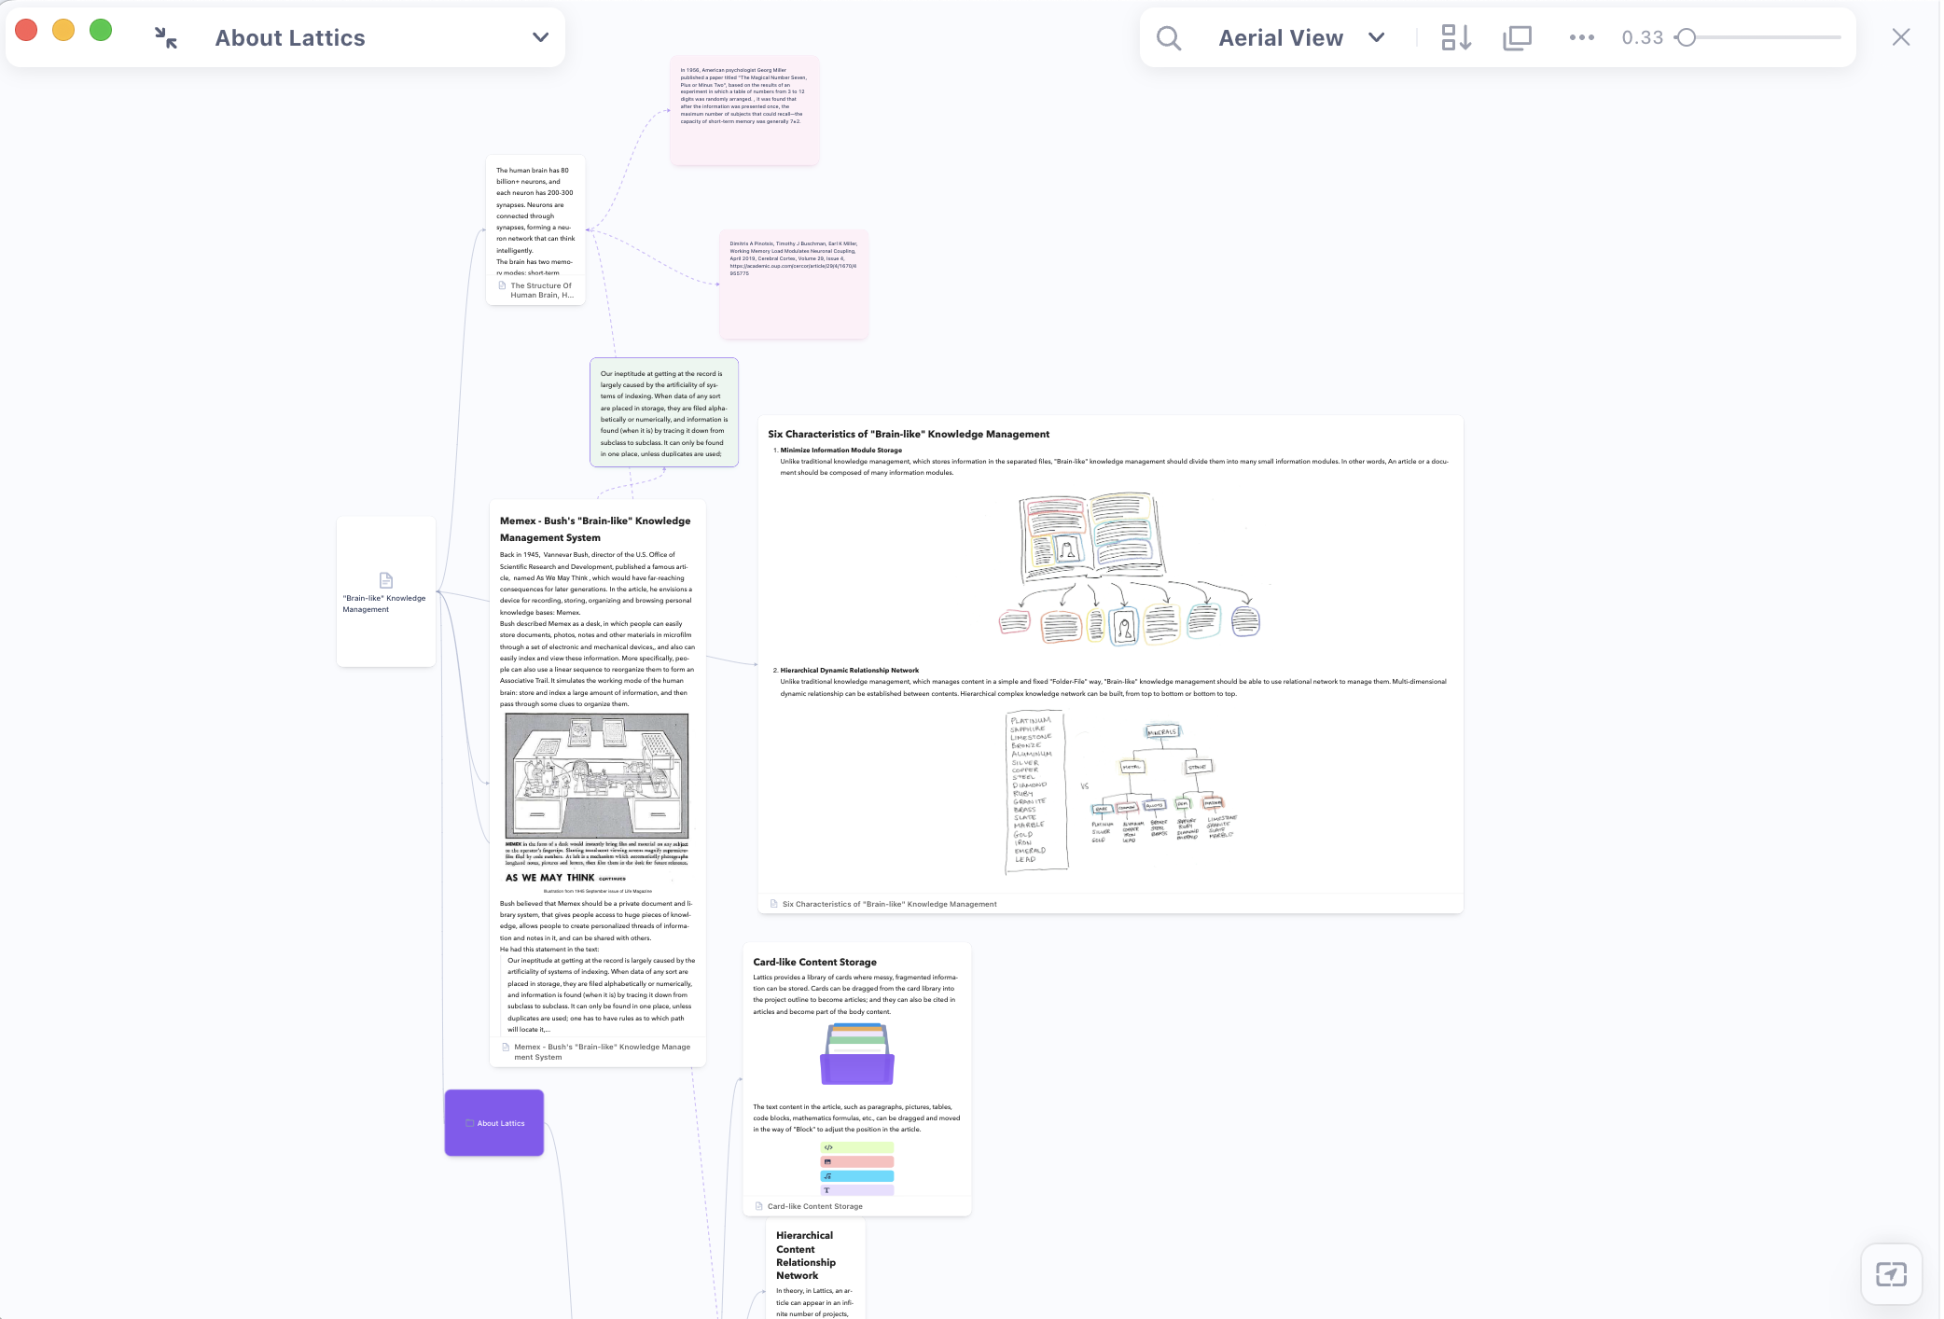Click the Hierarchical Content Relationship Network heading
Screen dimensions: 1944x1319
click(806, 1256)
